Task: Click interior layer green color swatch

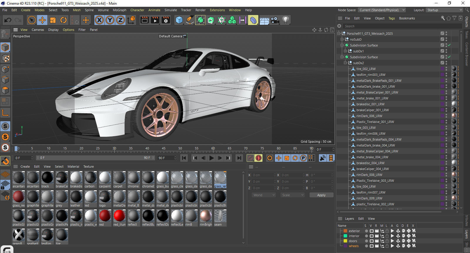Action: [345, 236]
